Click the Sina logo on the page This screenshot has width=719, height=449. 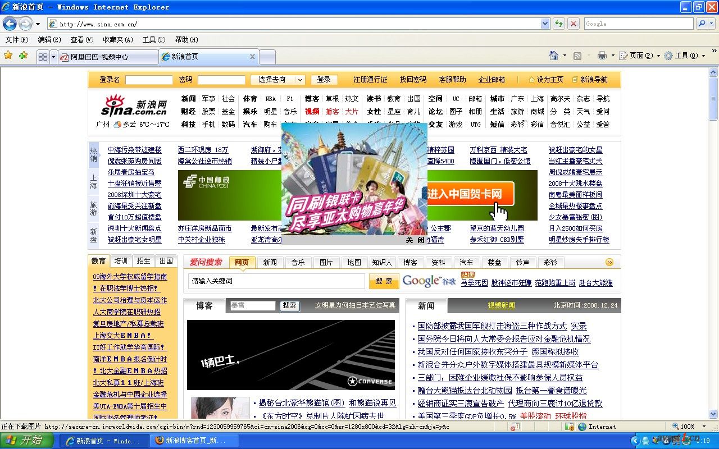point(134,105)
